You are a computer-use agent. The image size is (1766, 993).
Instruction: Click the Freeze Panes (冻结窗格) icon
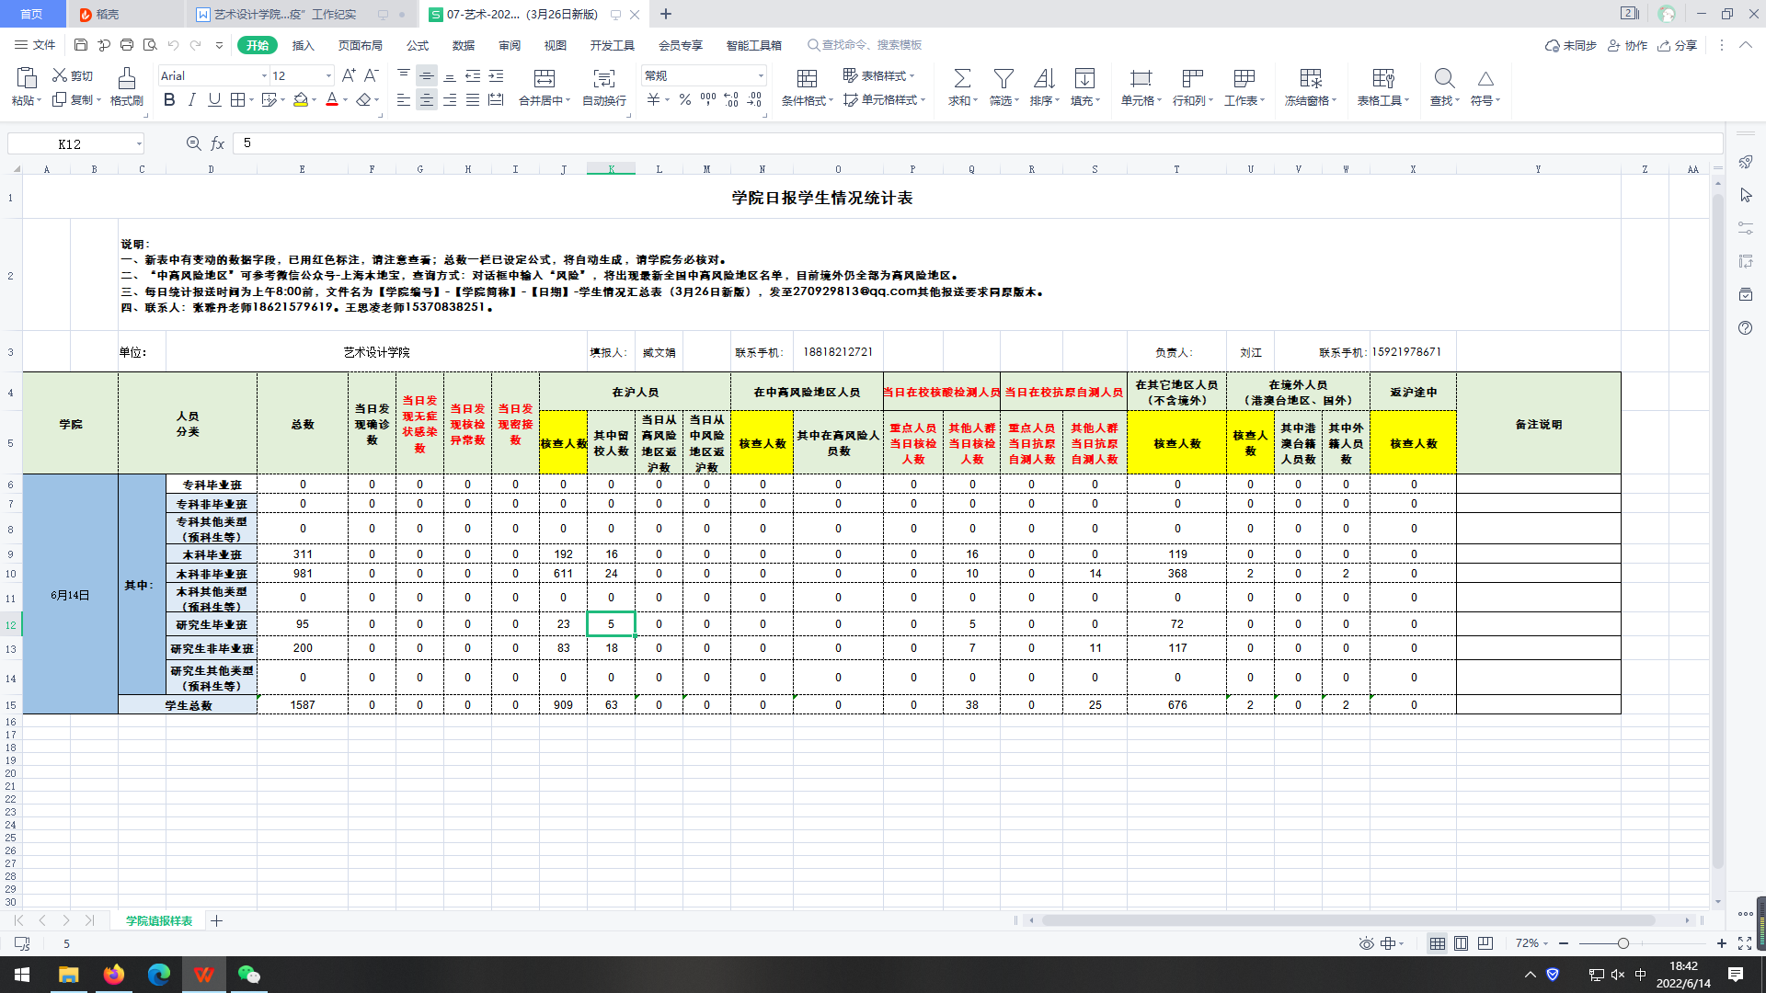[1310, 79]
